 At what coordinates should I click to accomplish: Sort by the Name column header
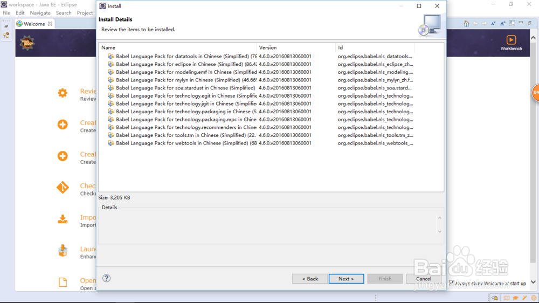coord(177,47)
